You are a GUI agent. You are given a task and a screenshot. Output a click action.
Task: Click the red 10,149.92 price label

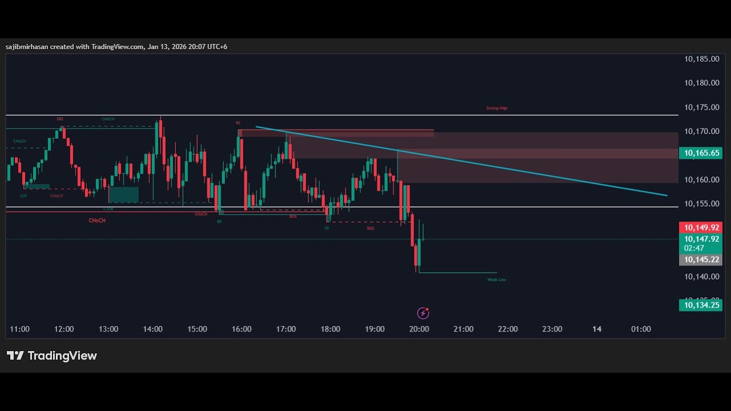(x=700, y=227)
